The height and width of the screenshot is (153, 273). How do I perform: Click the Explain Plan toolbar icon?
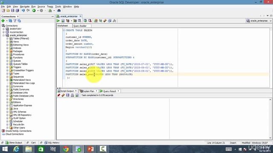[68, 21]
